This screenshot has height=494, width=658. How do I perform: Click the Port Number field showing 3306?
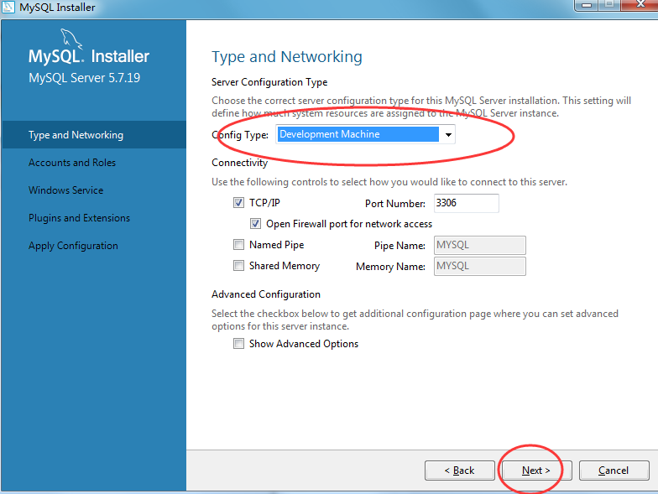point(467,203)
